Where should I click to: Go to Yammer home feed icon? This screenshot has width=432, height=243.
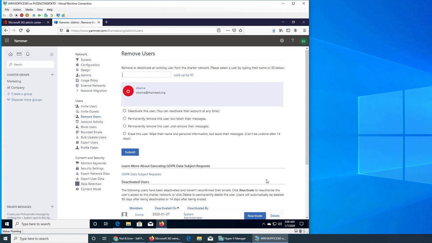pos(10,54)
